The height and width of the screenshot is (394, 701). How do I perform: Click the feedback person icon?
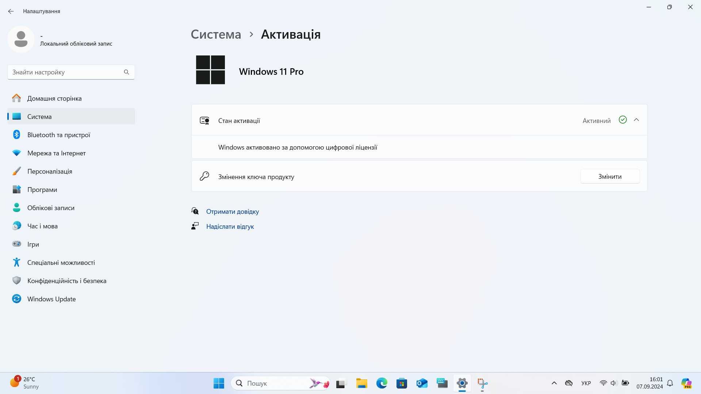pyautogui.click(x=195, y=226)
